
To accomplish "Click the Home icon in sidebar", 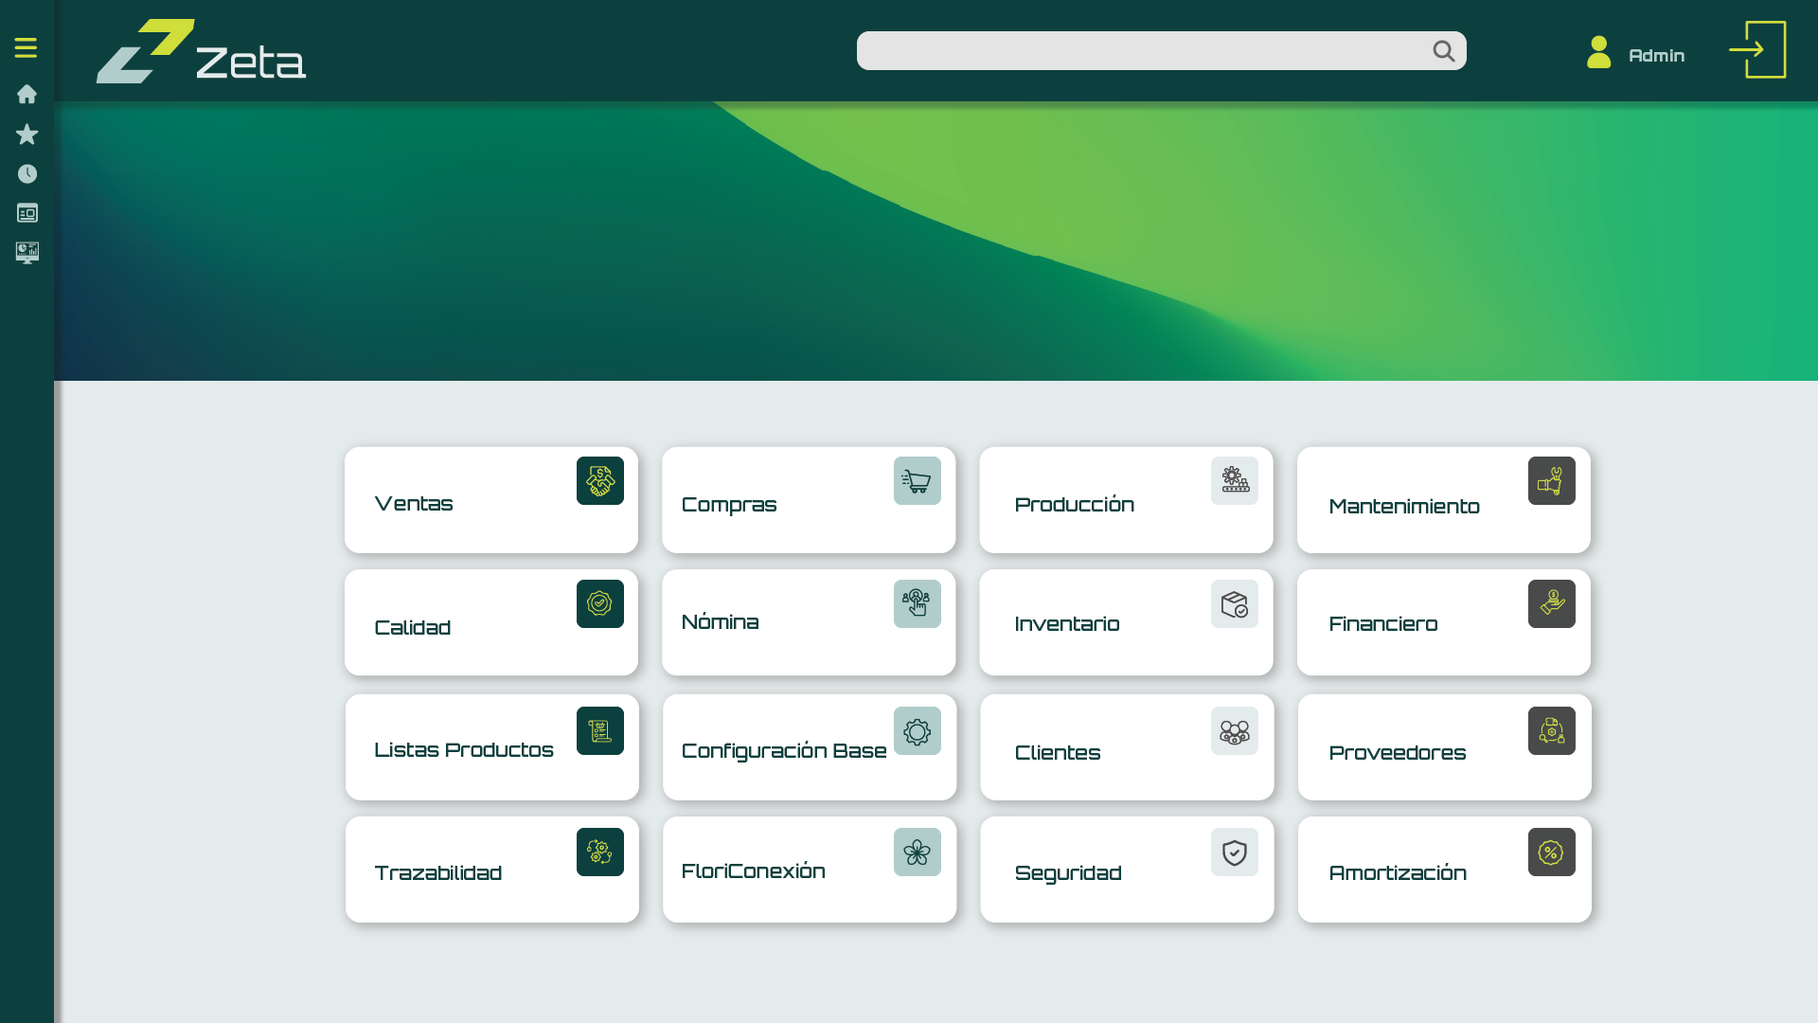I will point(27,94).
